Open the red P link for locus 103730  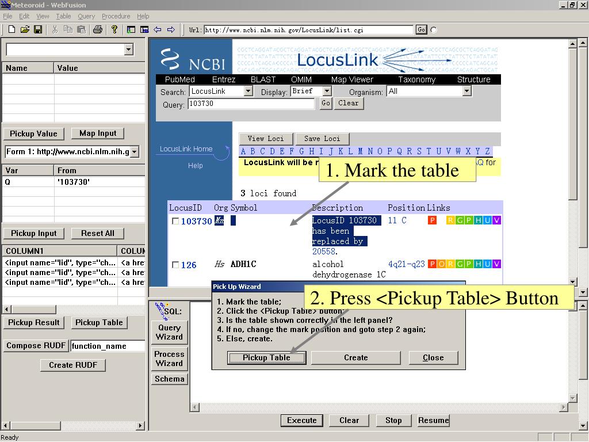(x=432, y=220)
